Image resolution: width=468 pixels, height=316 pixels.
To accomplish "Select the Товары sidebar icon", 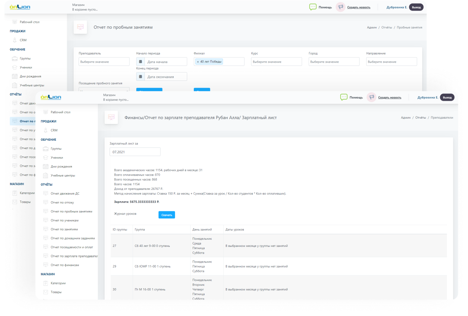I will (x=47, y=292).
